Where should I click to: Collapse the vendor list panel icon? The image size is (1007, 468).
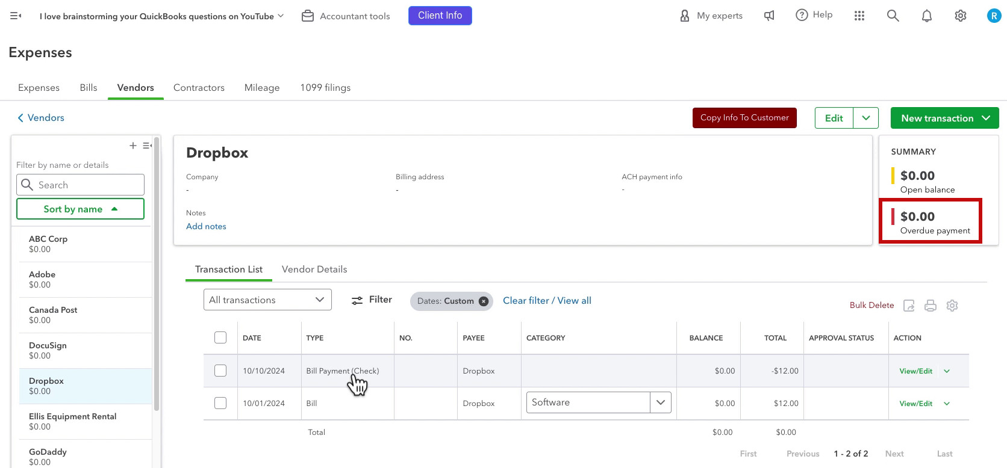pyautogui.click(x=147, y=146)
